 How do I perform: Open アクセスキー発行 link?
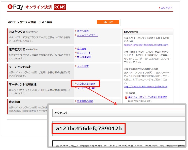(x=86, y=84)
